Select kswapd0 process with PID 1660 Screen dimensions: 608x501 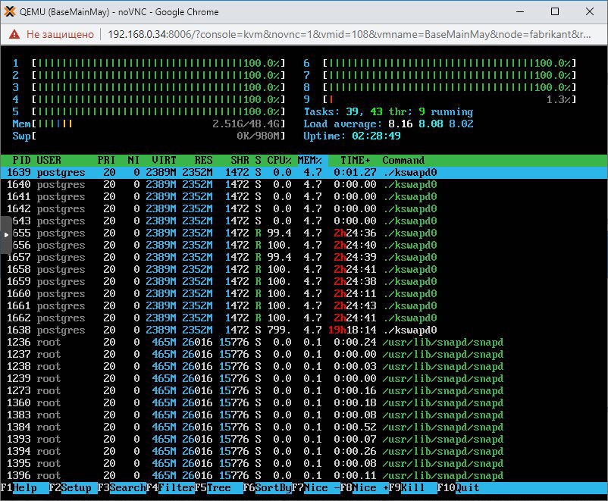304,294
